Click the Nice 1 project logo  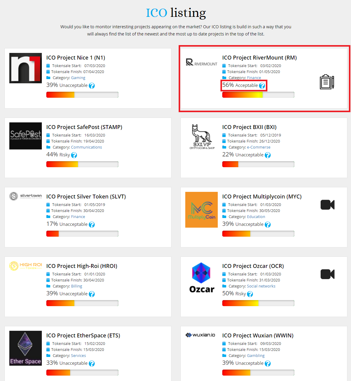coord(26,68)
